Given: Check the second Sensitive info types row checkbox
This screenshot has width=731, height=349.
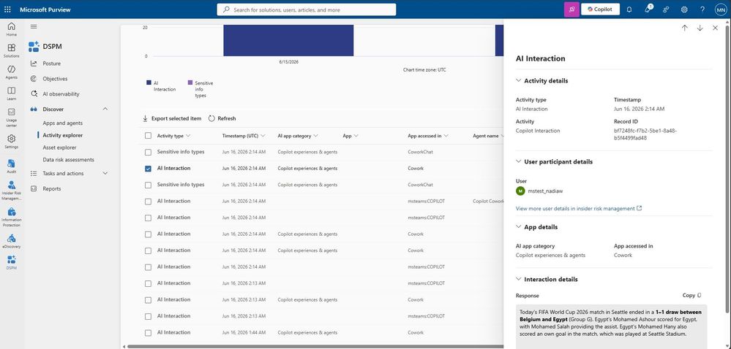Looking at the screenshot, I should point(149,185).
